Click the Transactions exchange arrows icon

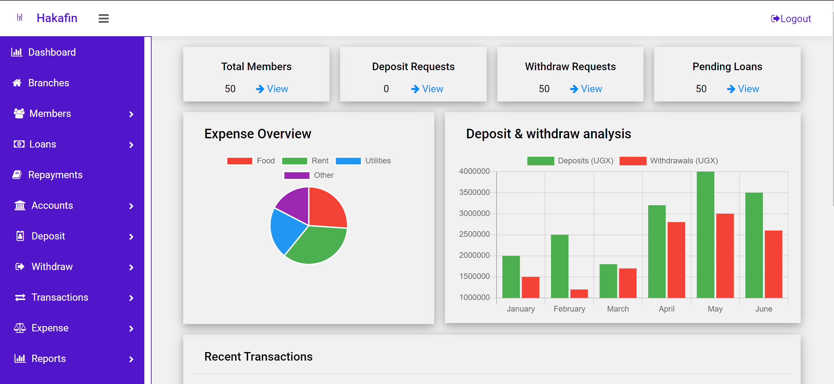[20, 297]
